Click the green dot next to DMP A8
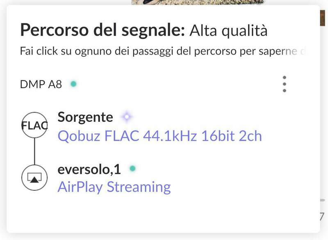The width and height of the screenshot is (328, 240). pos(73,84)
